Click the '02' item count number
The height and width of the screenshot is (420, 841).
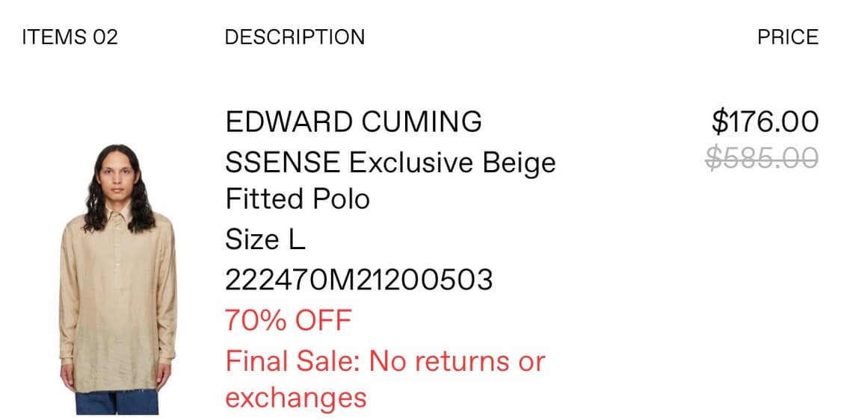[x=105, y=37]
